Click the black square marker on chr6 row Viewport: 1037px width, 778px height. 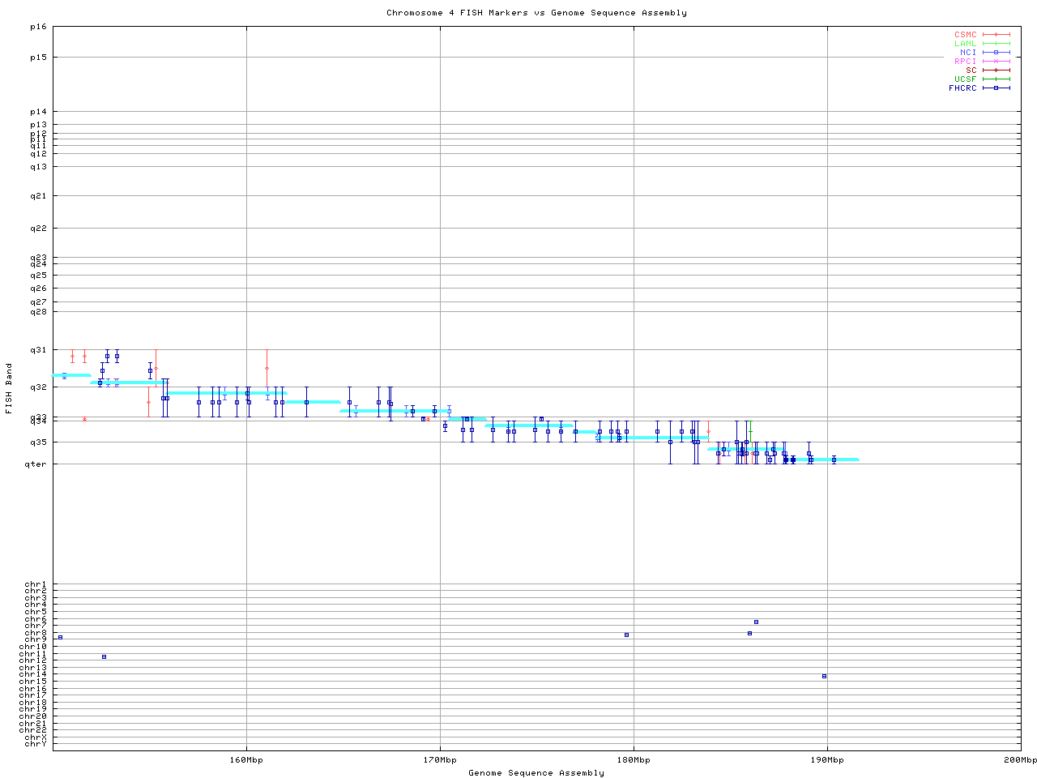pos(756,622)
